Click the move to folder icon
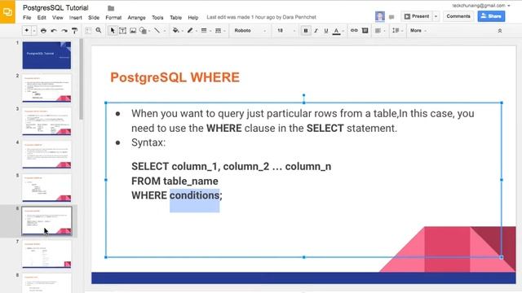 point(111,8)
